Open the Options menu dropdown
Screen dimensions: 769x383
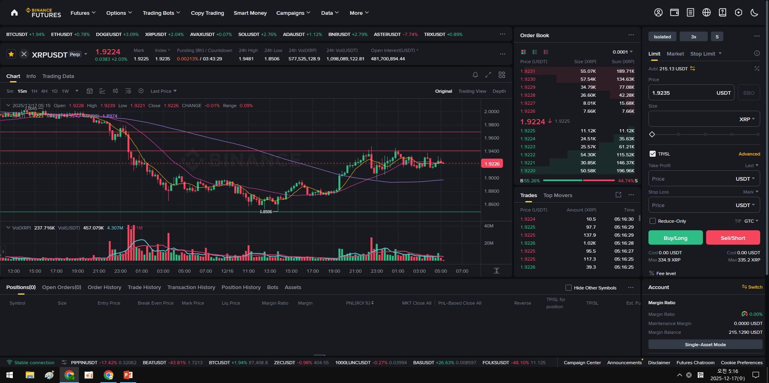(x=119, y=13)
